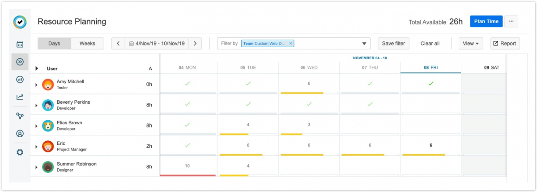Open the reports gauge icon in sidebar
This screenshot has width=537, height=192.
coord(20,79)
